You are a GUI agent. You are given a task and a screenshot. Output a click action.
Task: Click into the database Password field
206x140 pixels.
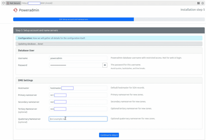(x=76, y=65)
